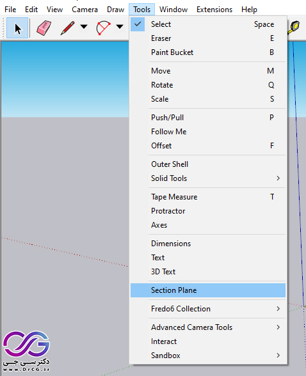Screen dimensions: 306x376
Task: Expand the Advanced Camera Tools submenu
Action: coord(208,327)
